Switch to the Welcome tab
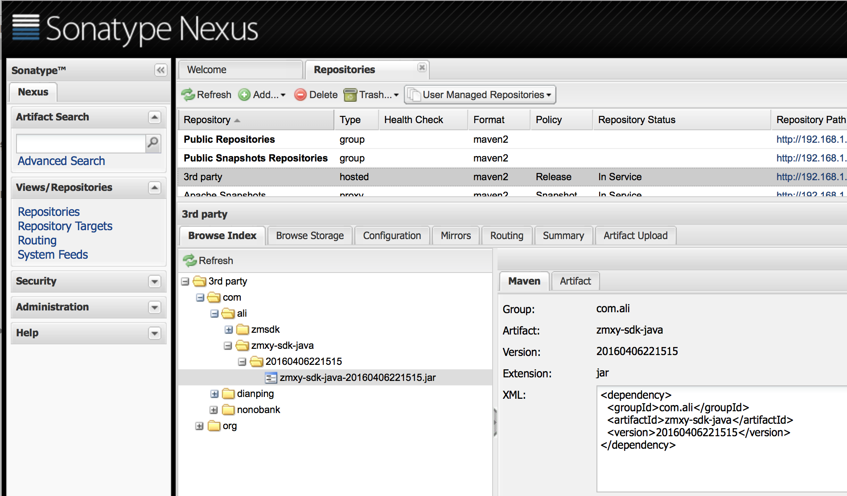The width and height of the screenshot is (847, 496). click(x=241, y=70)
